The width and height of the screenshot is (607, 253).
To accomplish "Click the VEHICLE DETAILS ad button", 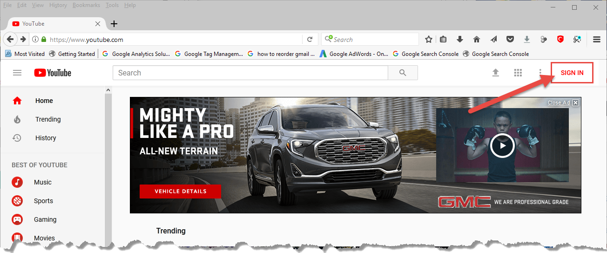I will [181, 191].
